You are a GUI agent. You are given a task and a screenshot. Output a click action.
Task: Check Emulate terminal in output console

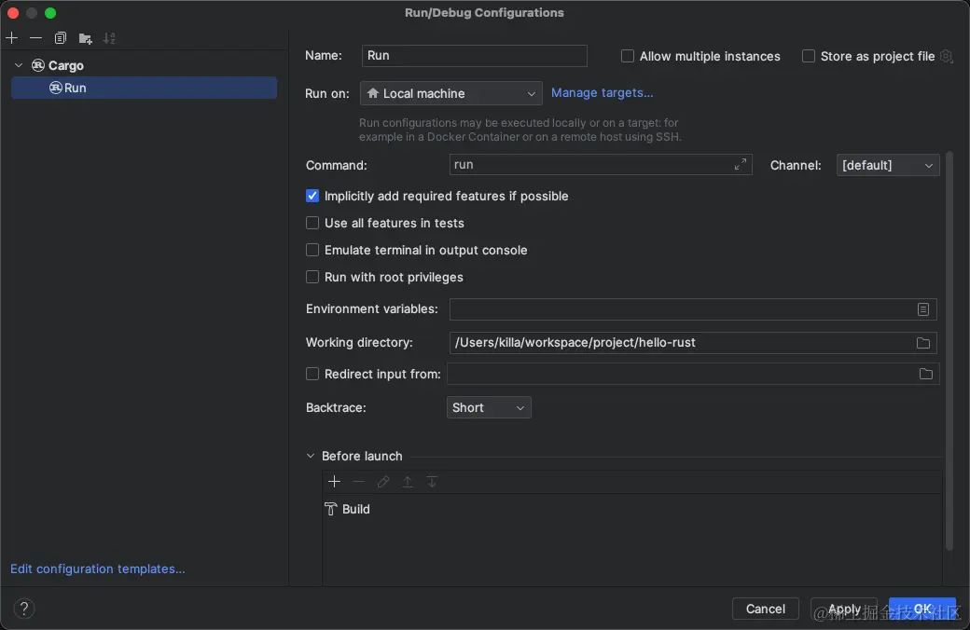pyautogui.click(x=312, y=250)
